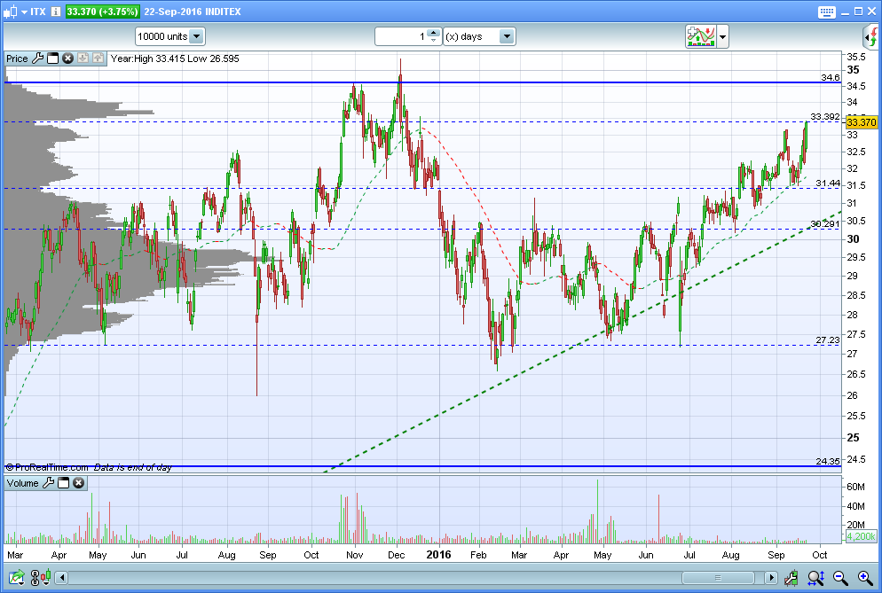Click the zoom out magnifier
The image size is (882, 593).
(x=839, y=578)
